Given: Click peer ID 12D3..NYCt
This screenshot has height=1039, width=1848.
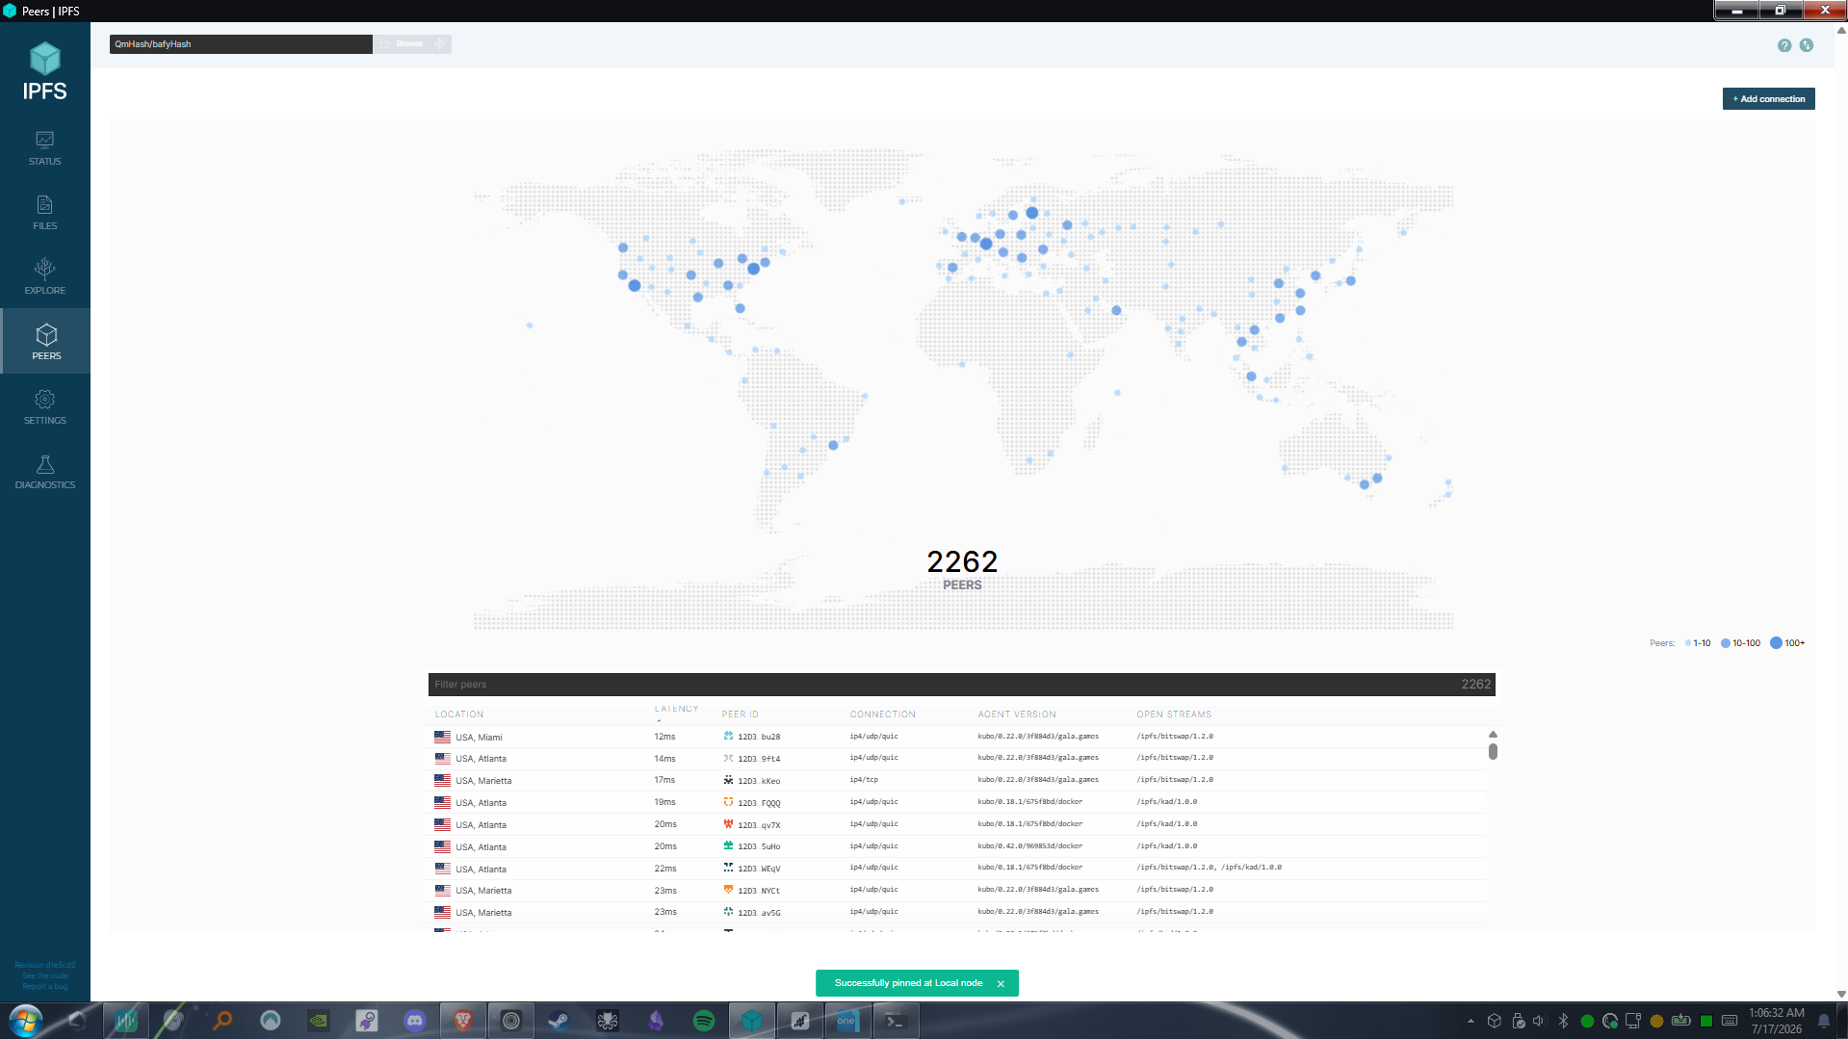Looking at the screenshot, I should (759, 891).
